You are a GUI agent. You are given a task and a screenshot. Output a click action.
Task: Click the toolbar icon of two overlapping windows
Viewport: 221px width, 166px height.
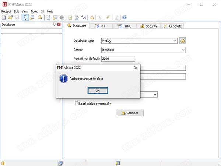pos(55,18)
